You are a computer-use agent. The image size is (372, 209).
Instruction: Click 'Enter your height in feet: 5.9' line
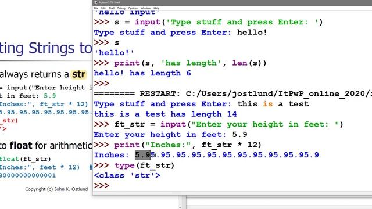coord(170,135)
